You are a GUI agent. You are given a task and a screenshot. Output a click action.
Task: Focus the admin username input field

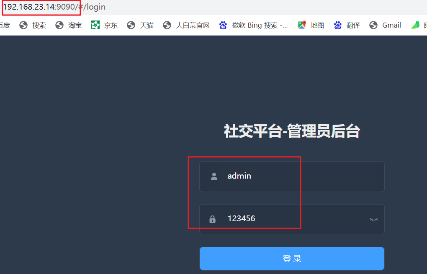pyautogui.click(x=292, y=177)
